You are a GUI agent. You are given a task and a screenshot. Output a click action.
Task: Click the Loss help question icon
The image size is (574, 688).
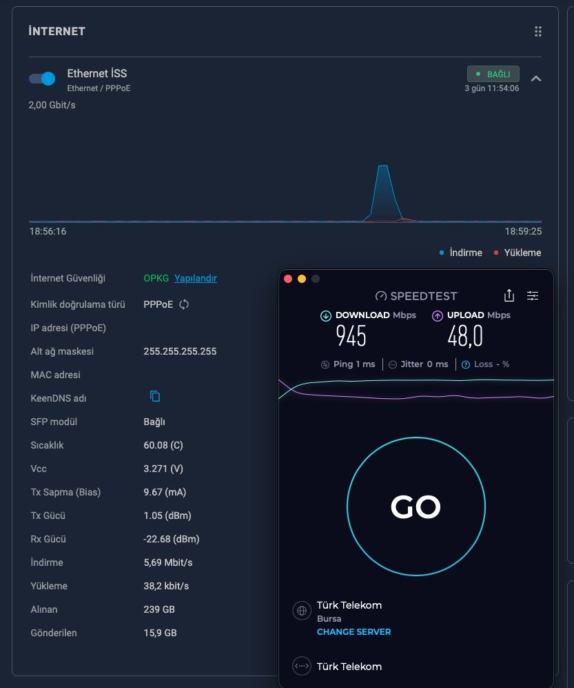click(466, 364)
